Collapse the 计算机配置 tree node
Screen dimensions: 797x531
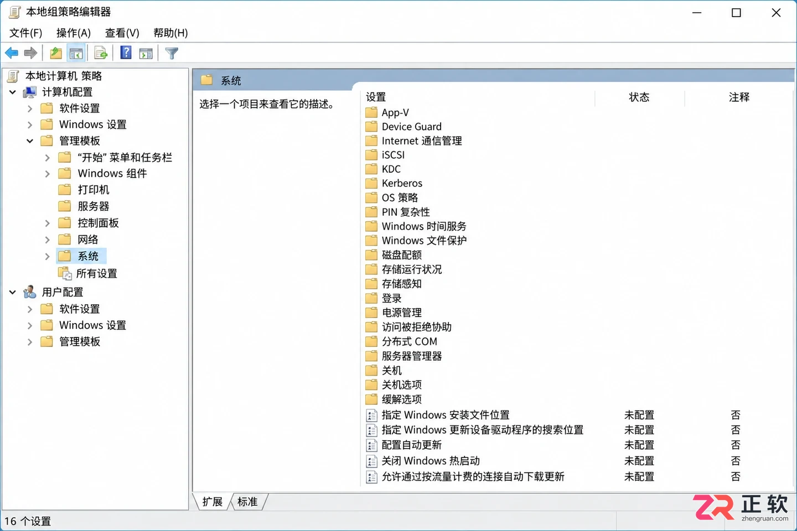[x=13, y=92]
